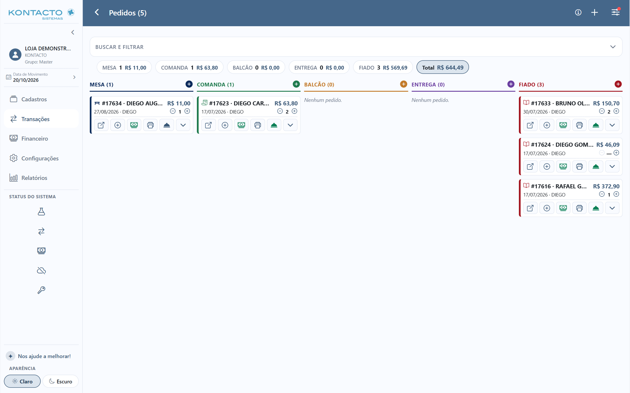The width and height of the screenshot is (630, 393).
Task: Expand the Buscar e Filtrar panel
Action: pyautogui.click(x=356, y=47)
